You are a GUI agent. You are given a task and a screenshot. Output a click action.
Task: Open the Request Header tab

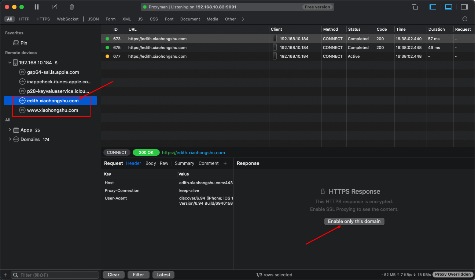coord(133,163)
